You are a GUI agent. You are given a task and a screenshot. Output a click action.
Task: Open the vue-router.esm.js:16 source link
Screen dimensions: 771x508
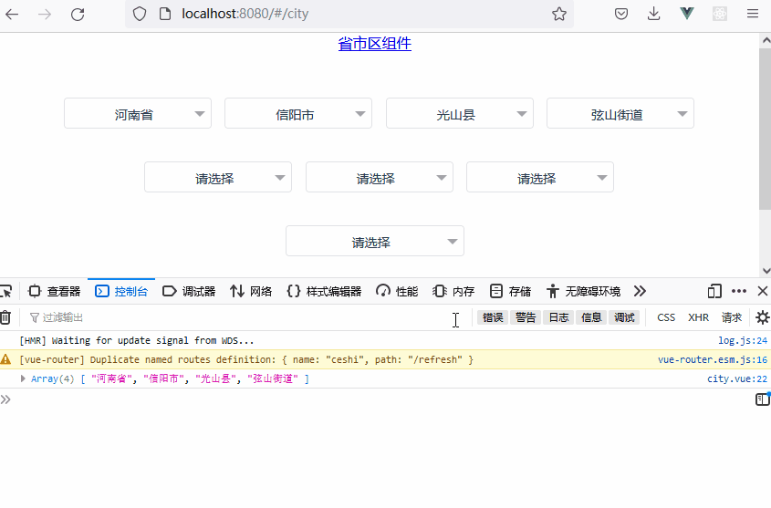pos(713,359)
